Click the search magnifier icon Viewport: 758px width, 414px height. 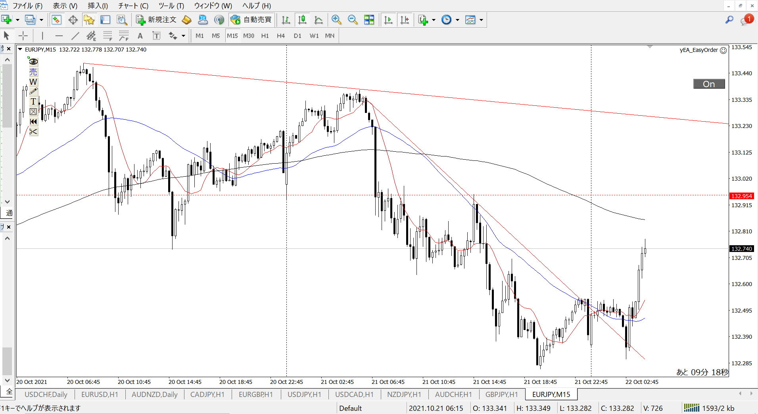(x=729, y=19)
